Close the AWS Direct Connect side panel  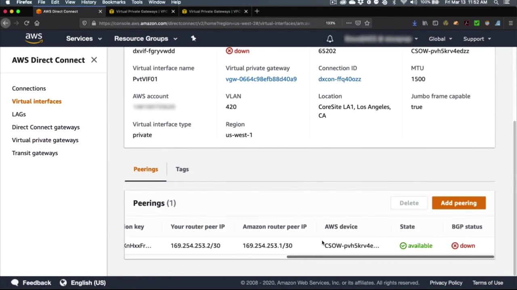click(x=94, y=60)
